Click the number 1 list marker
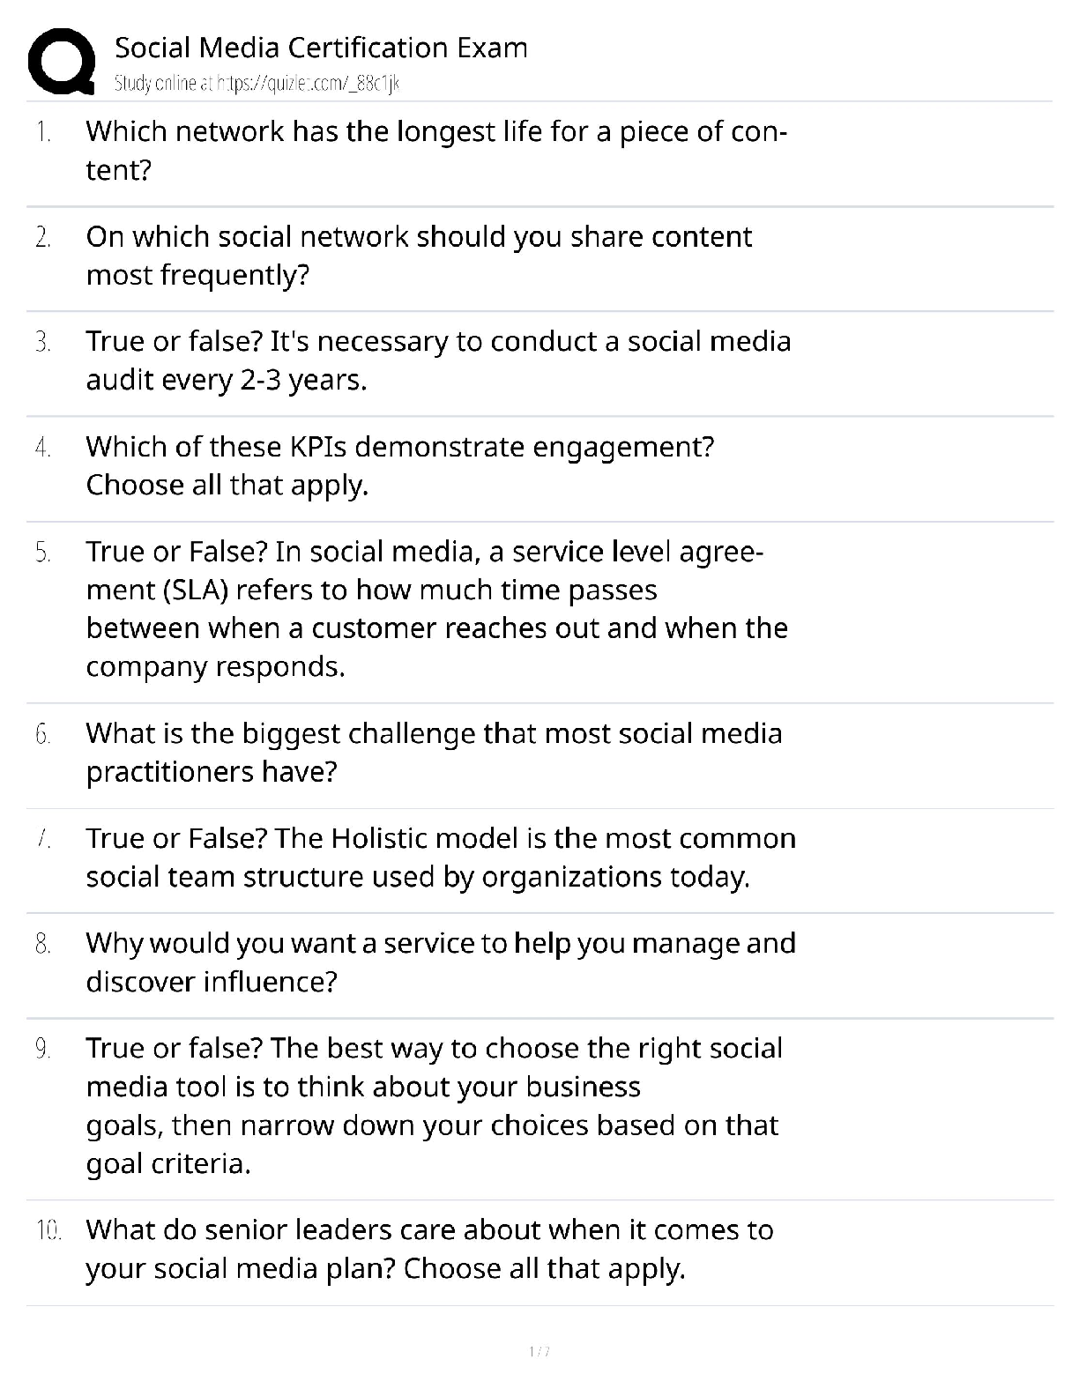The width and height of the screenshot is (1079, 1396). coord(43,133)
